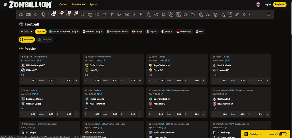Select the ice hockey sport icon
The height and width of the screenshot is (138, 292).
[x=105, y=14]
